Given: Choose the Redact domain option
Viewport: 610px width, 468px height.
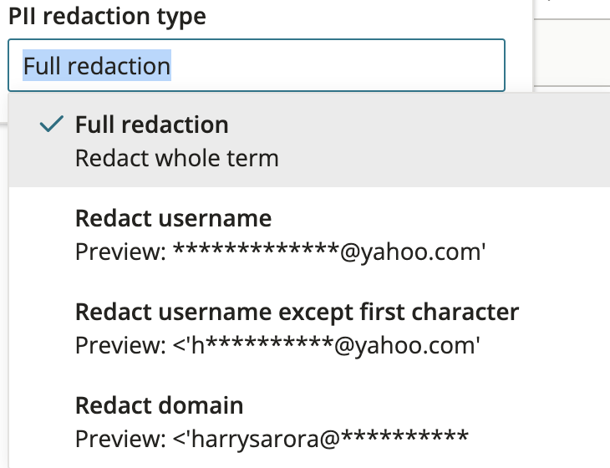Looking at the screenshot, I should [309, 421].
